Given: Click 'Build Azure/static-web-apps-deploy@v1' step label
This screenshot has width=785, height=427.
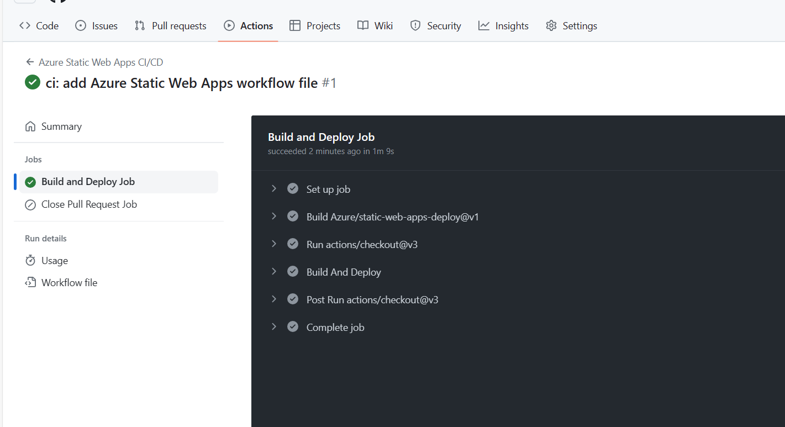Looking at the screenshot, I should pyautogui.click(x=393, y=217).
